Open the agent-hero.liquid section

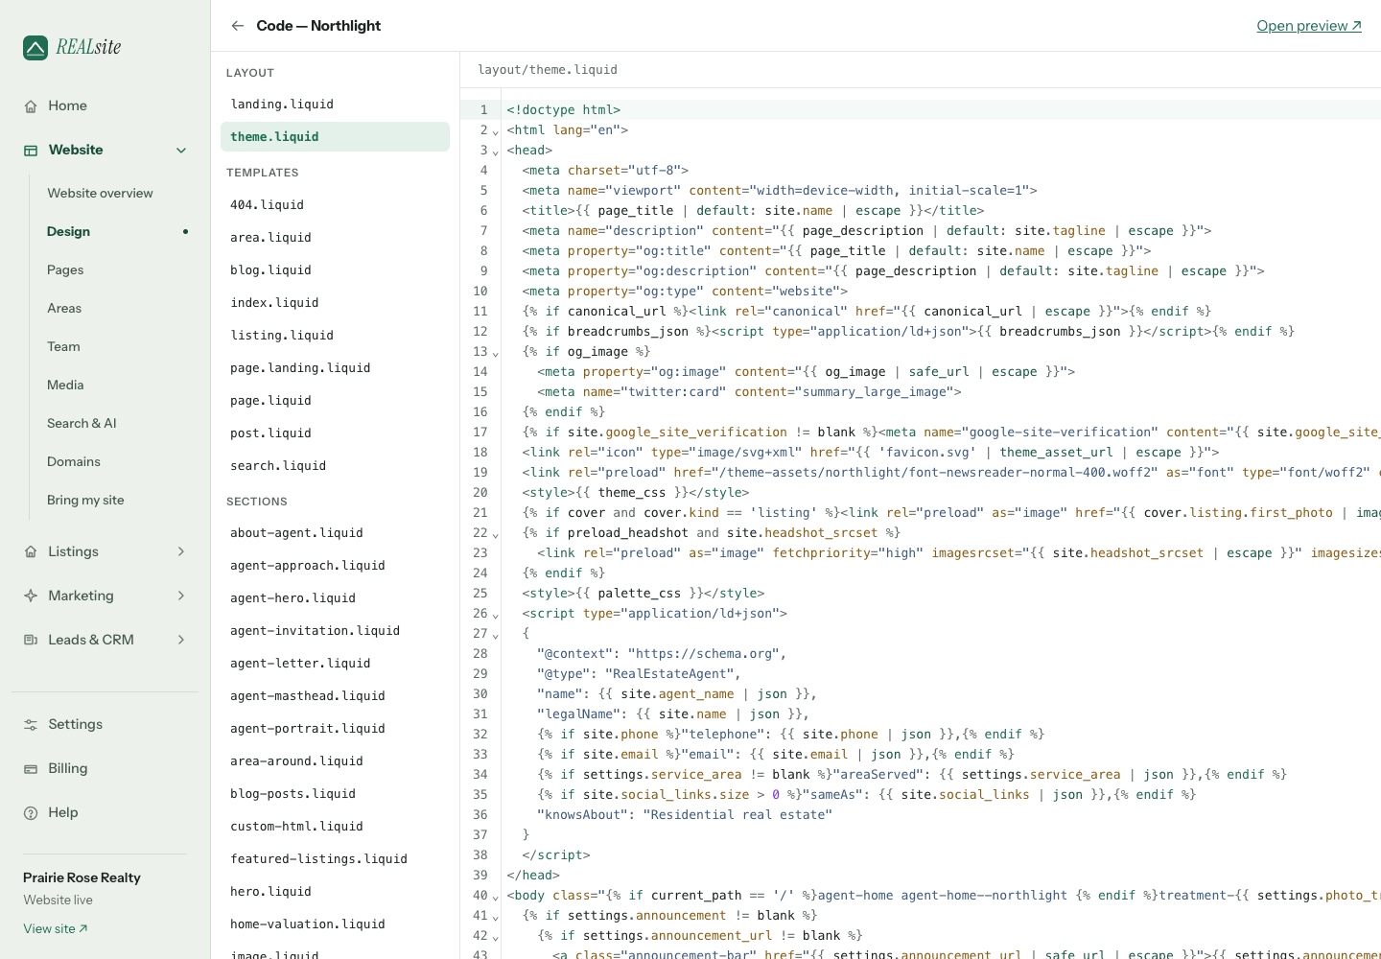[335, 598]
